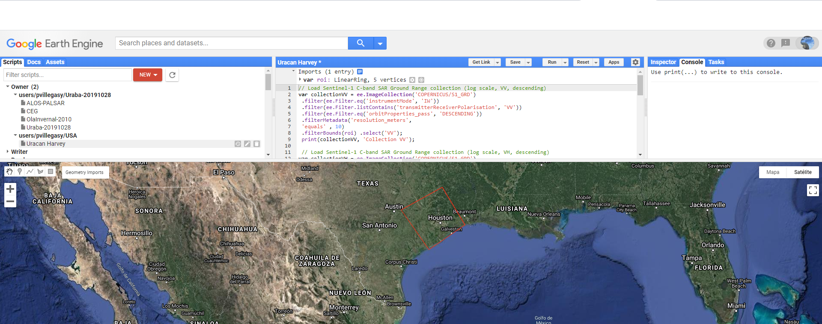
Task: Open the OlaInvernal-2010 script
Action: [x=49, y=119]
